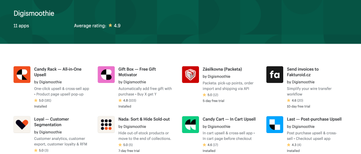Click the Digismoothie developer heading

point(34,13)
